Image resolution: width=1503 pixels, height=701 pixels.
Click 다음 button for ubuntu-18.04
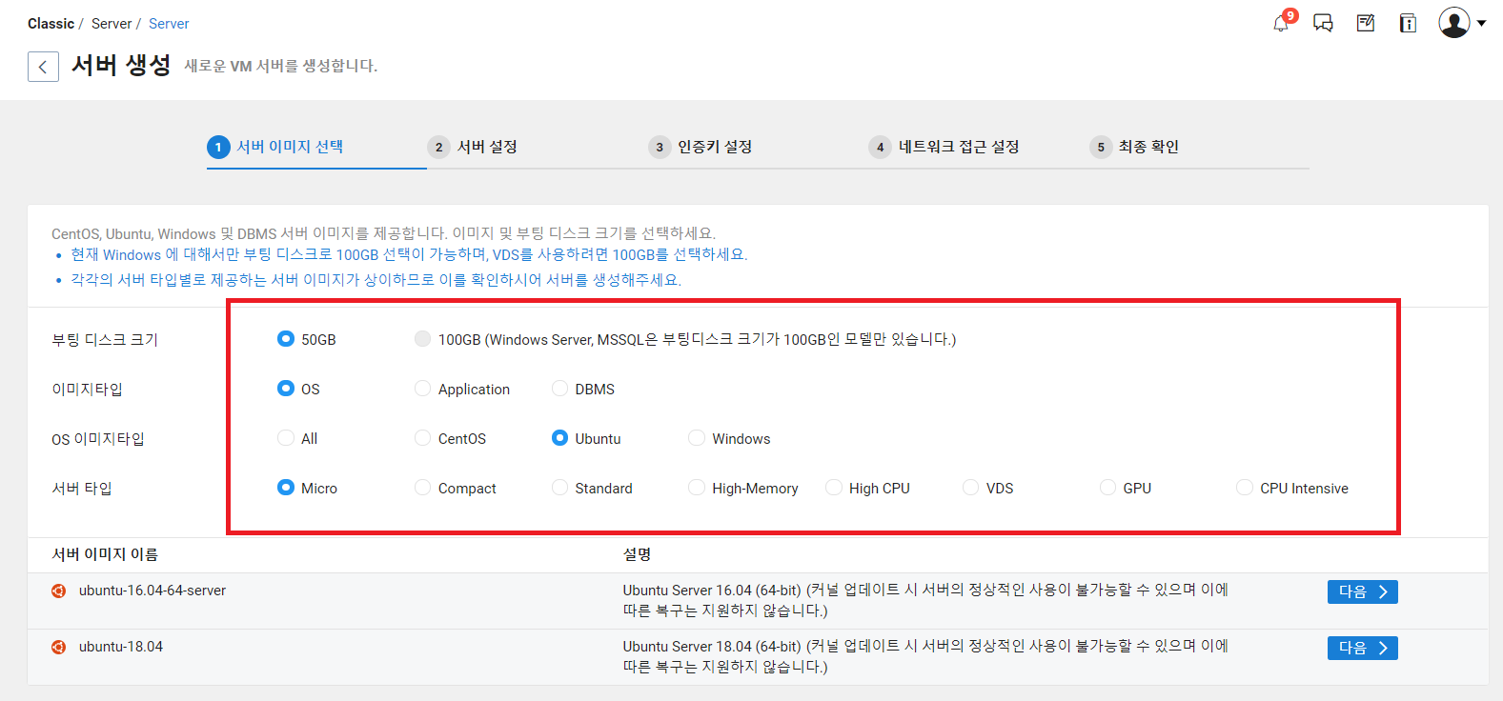click(1363, 648)
